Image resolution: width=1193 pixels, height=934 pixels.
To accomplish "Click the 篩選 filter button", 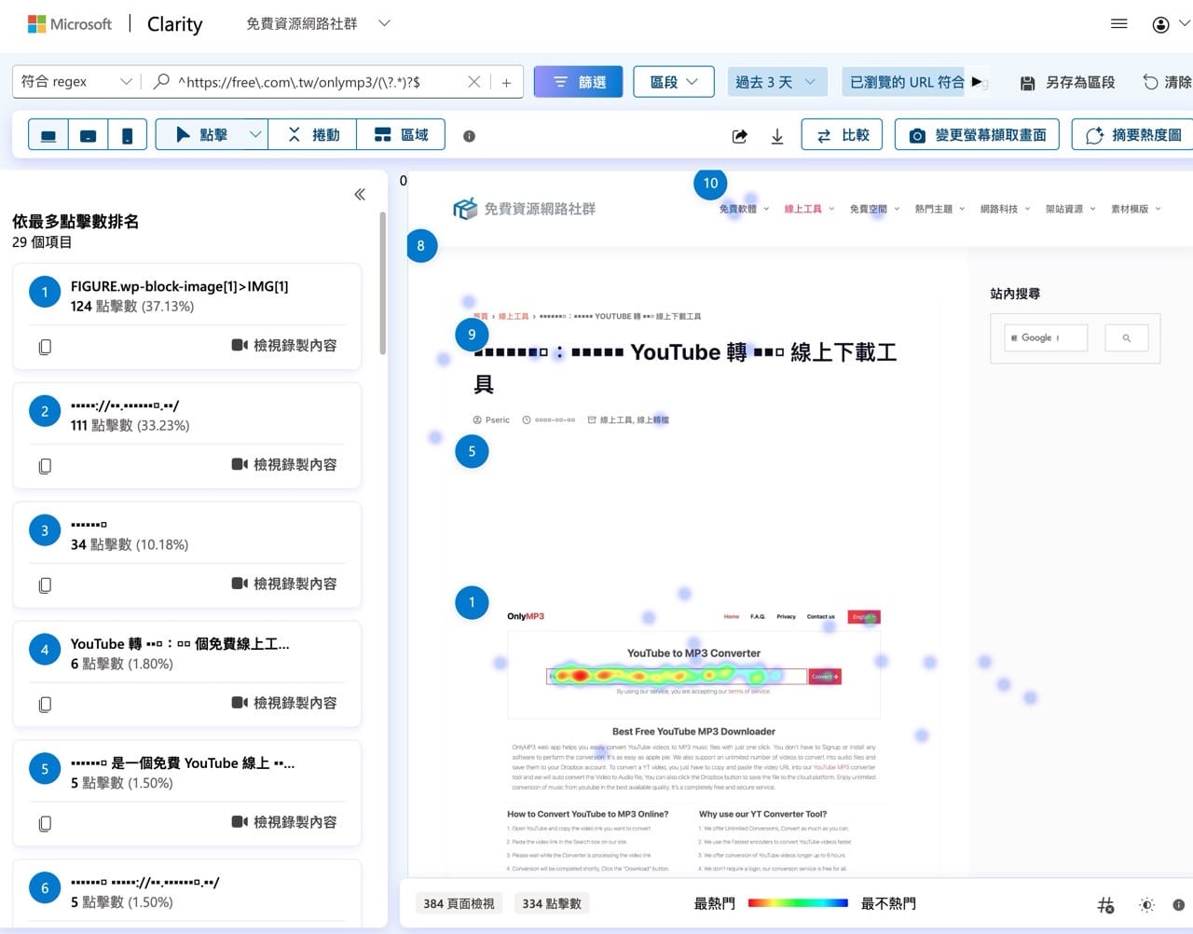I will (x=578, y=82).
